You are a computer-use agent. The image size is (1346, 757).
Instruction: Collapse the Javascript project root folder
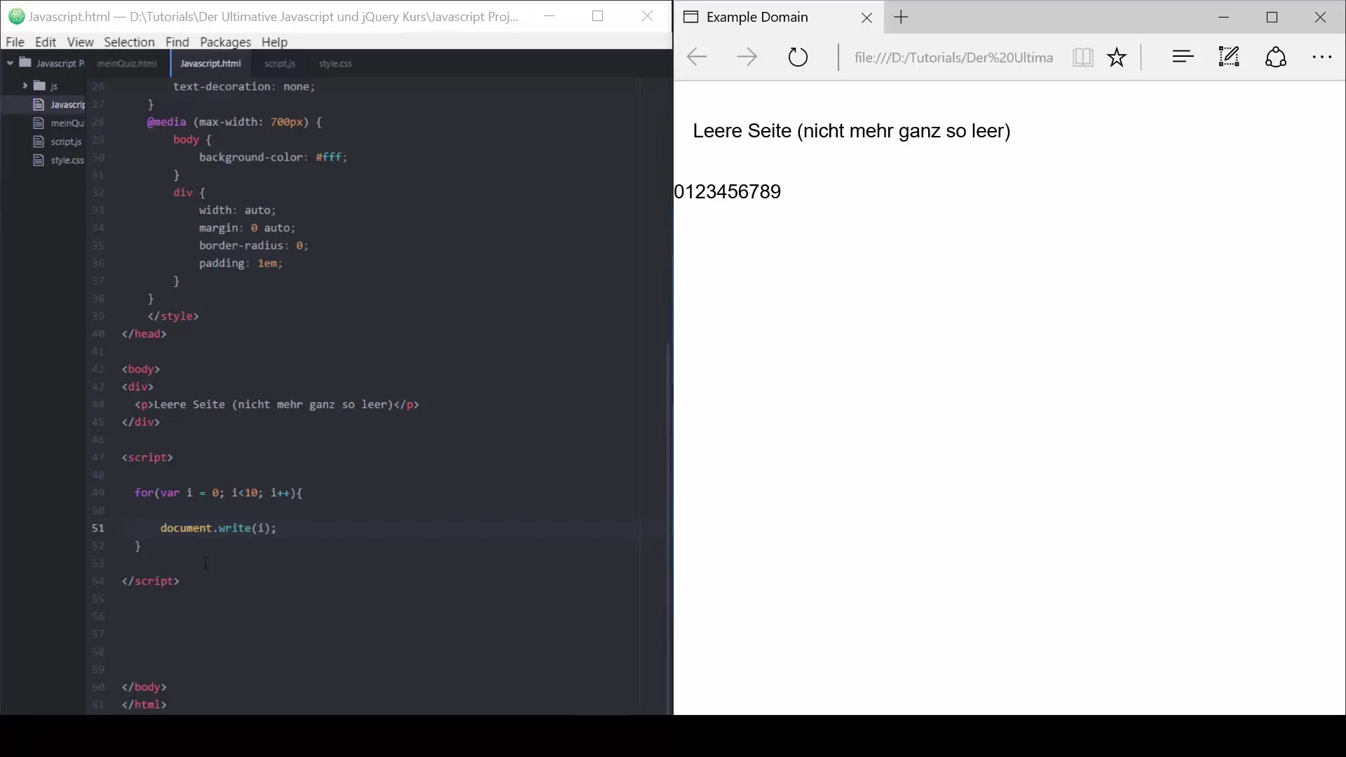coord(10,63)
